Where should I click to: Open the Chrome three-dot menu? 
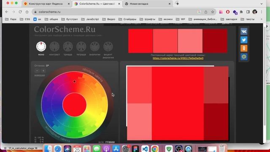tap(262, 12)
